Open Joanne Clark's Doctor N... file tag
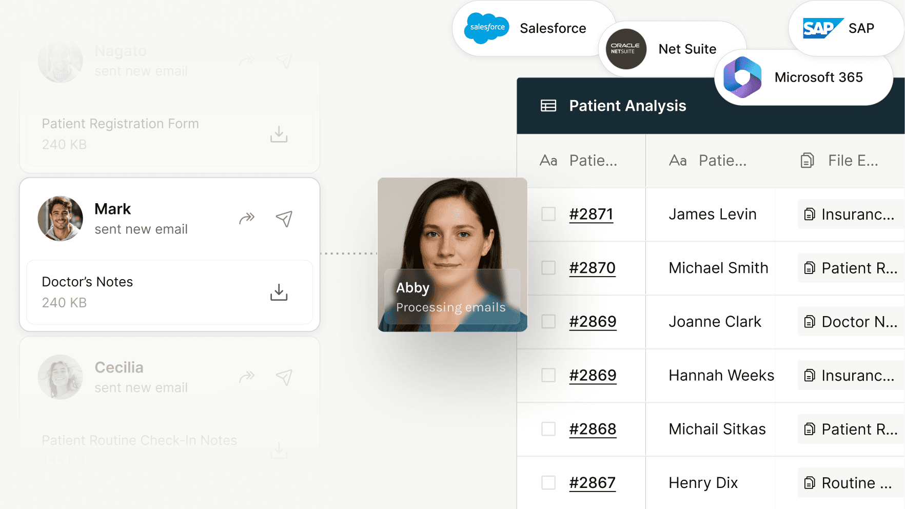This screenshot has height=509, width=905. (851, 322)
